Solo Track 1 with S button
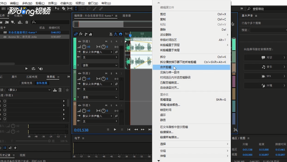Screen dimensions: 287x162 (111, 41)
